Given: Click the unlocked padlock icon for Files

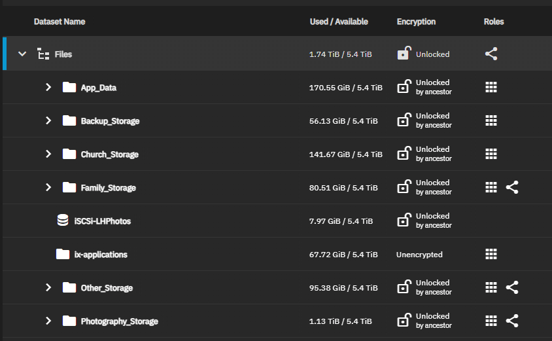Looking at the screenshot, I should pos(404,54).
